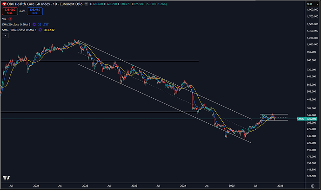Click the 2024 label on time axis
321x190 pixels.
[183, 185]
